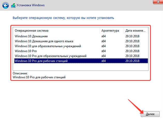Sort by Дата измене... column header
The width and height of the screenshot is (163, 120).
pyautogui.click(x=136, y=31)
